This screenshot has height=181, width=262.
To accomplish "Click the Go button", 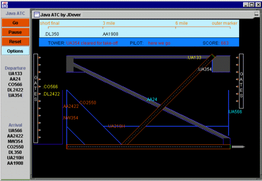I will [16, 23].
